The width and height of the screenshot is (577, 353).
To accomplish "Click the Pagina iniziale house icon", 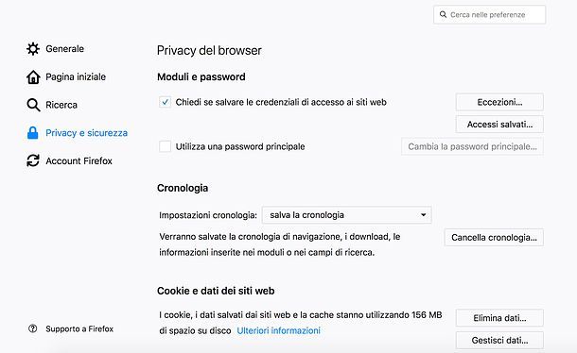I will point(33,76).
